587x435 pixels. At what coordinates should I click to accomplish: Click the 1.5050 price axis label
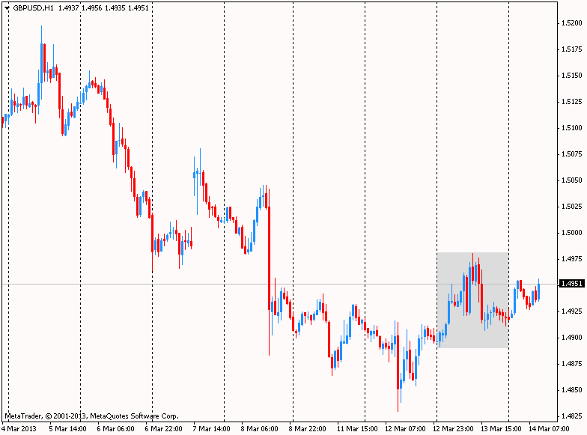(572, 180)
